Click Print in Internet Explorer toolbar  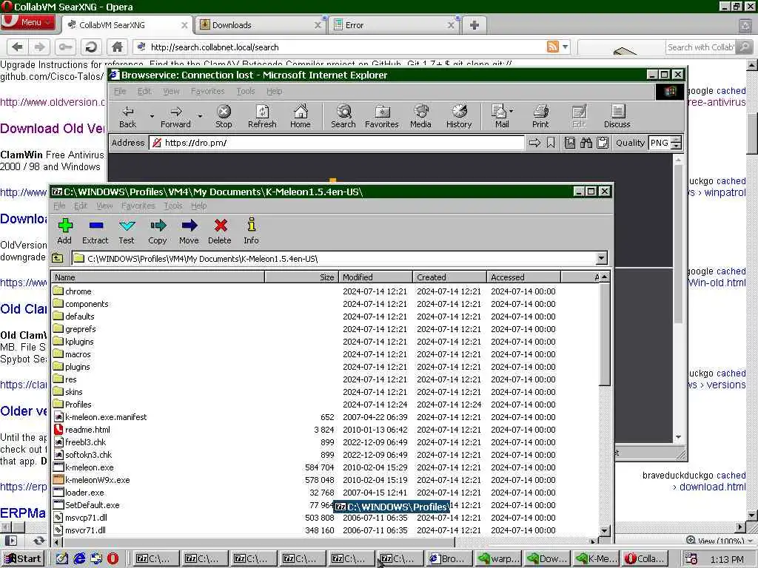pos(540,116)
